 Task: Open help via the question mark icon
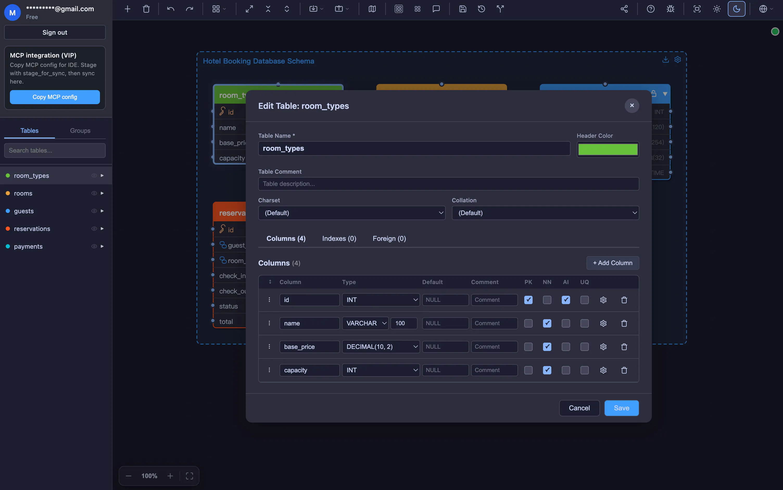click(651, 9)
